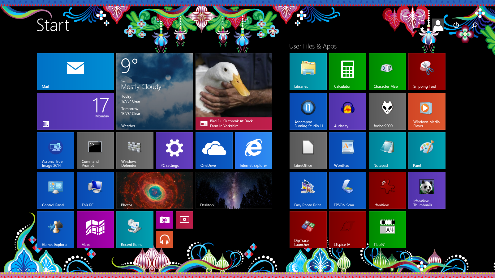
Task: Launch the Snipping Tool
Action: point(427,72)
